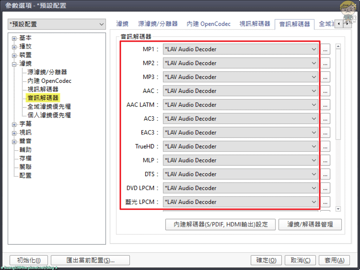The height and width of the screenshot is (270, 360).
Task: Select 源濾鏡/分離器 in the tree
Action: pyautogui.click(x=47, y=72)
